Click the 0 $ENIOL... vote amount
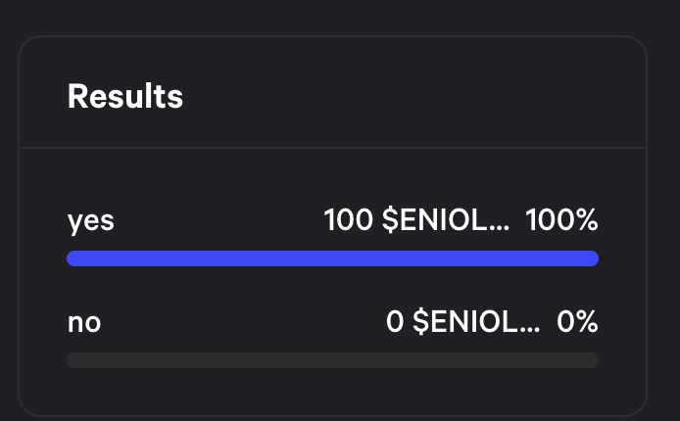The height and width of the screenshot is (421, 680). (x=463, y=322)
